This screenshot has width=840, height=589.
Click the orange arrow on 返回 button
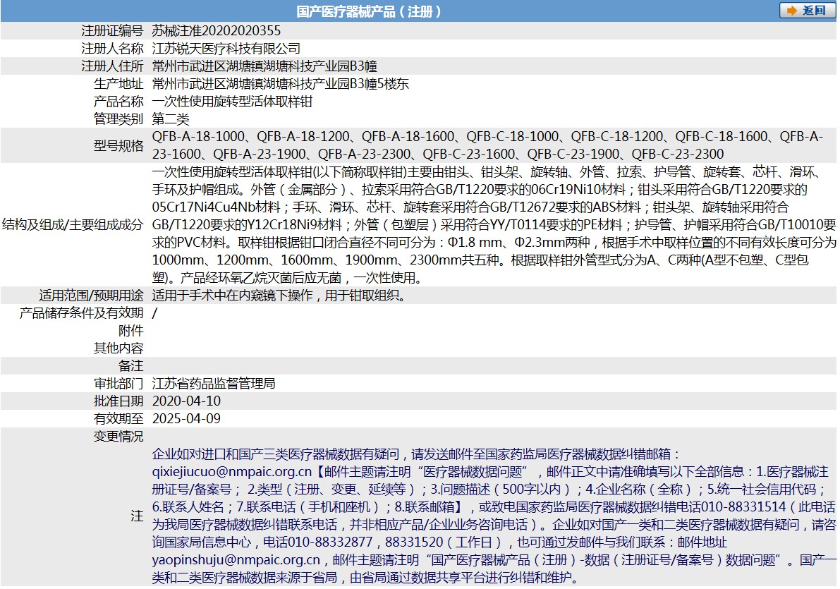[792, 11]
